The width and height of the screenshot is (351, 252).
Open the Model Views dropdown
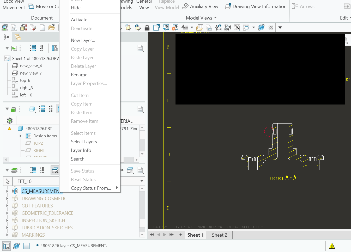click(x=201, y=18)
